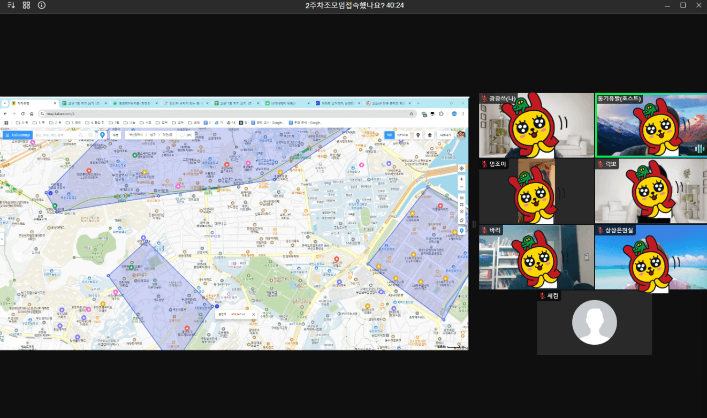Open the '코칭' bookmark folder

click(x=194, y=123)
